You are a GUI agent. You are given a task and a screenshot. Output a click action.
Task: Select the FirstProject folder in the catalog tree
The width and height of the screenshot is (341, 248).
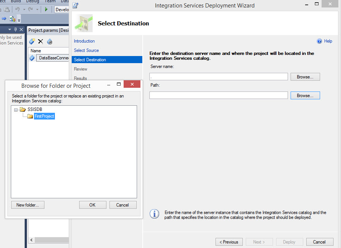44,116
